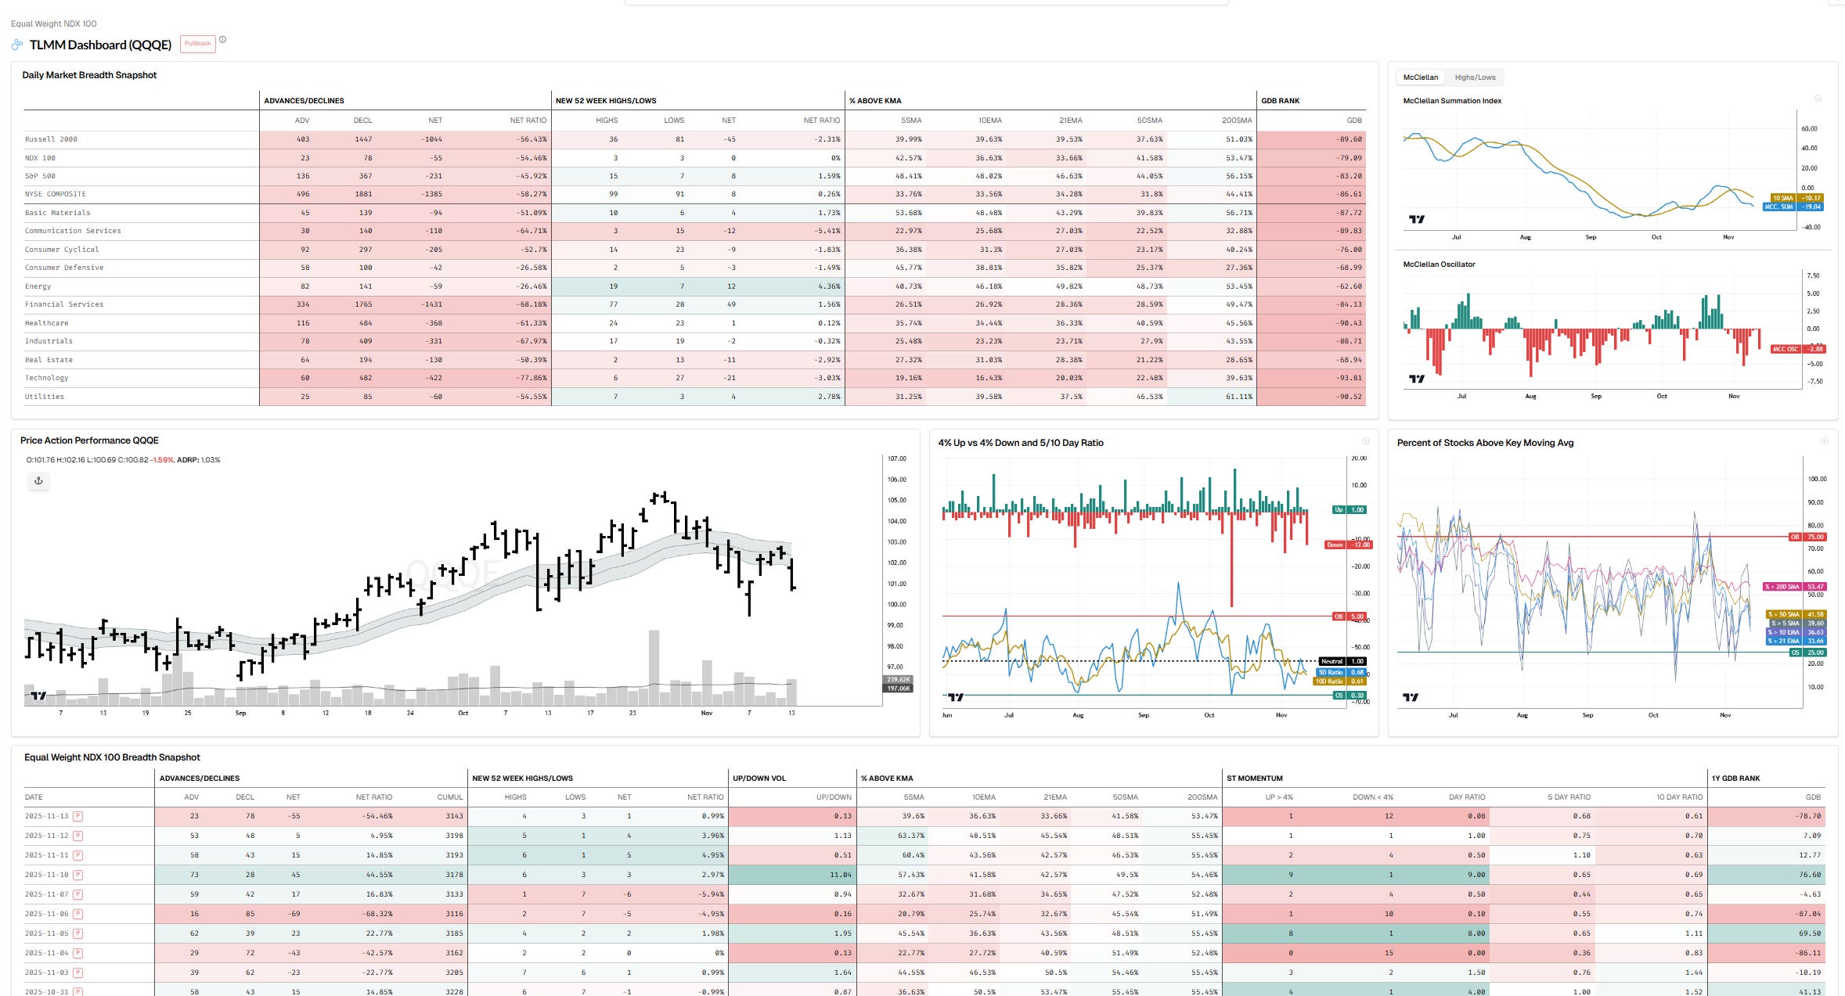Select the McClellan tab
Viewport: 1845px width, 996px height.
(1420, 77)
